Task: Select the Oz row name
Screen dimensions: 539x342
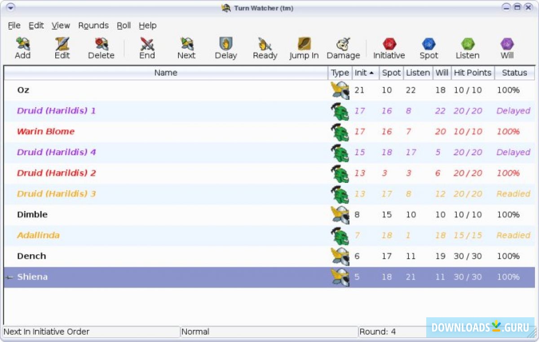Action: coord(23,90)
